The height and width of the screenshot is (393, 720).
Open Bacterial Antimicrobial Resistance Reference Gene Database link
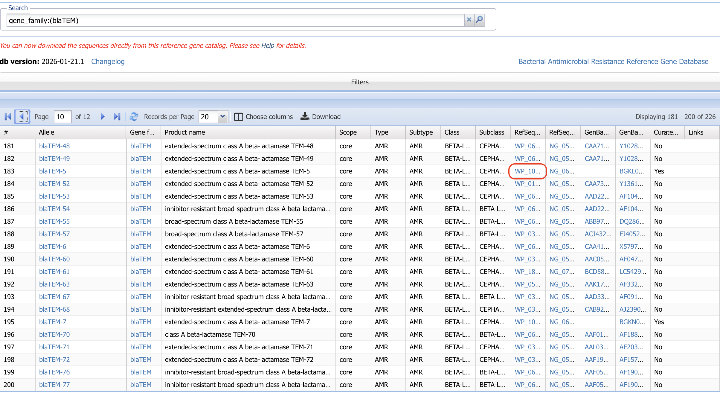click(613, 62)
